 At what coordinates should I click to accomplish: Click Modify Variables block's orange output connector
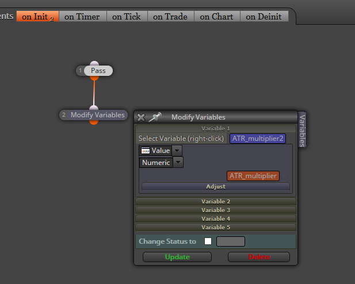[x=94, y=122]
